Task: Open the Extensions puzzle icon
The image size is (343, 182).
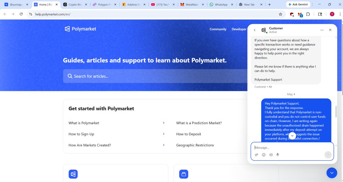Action: coord(308,14)
